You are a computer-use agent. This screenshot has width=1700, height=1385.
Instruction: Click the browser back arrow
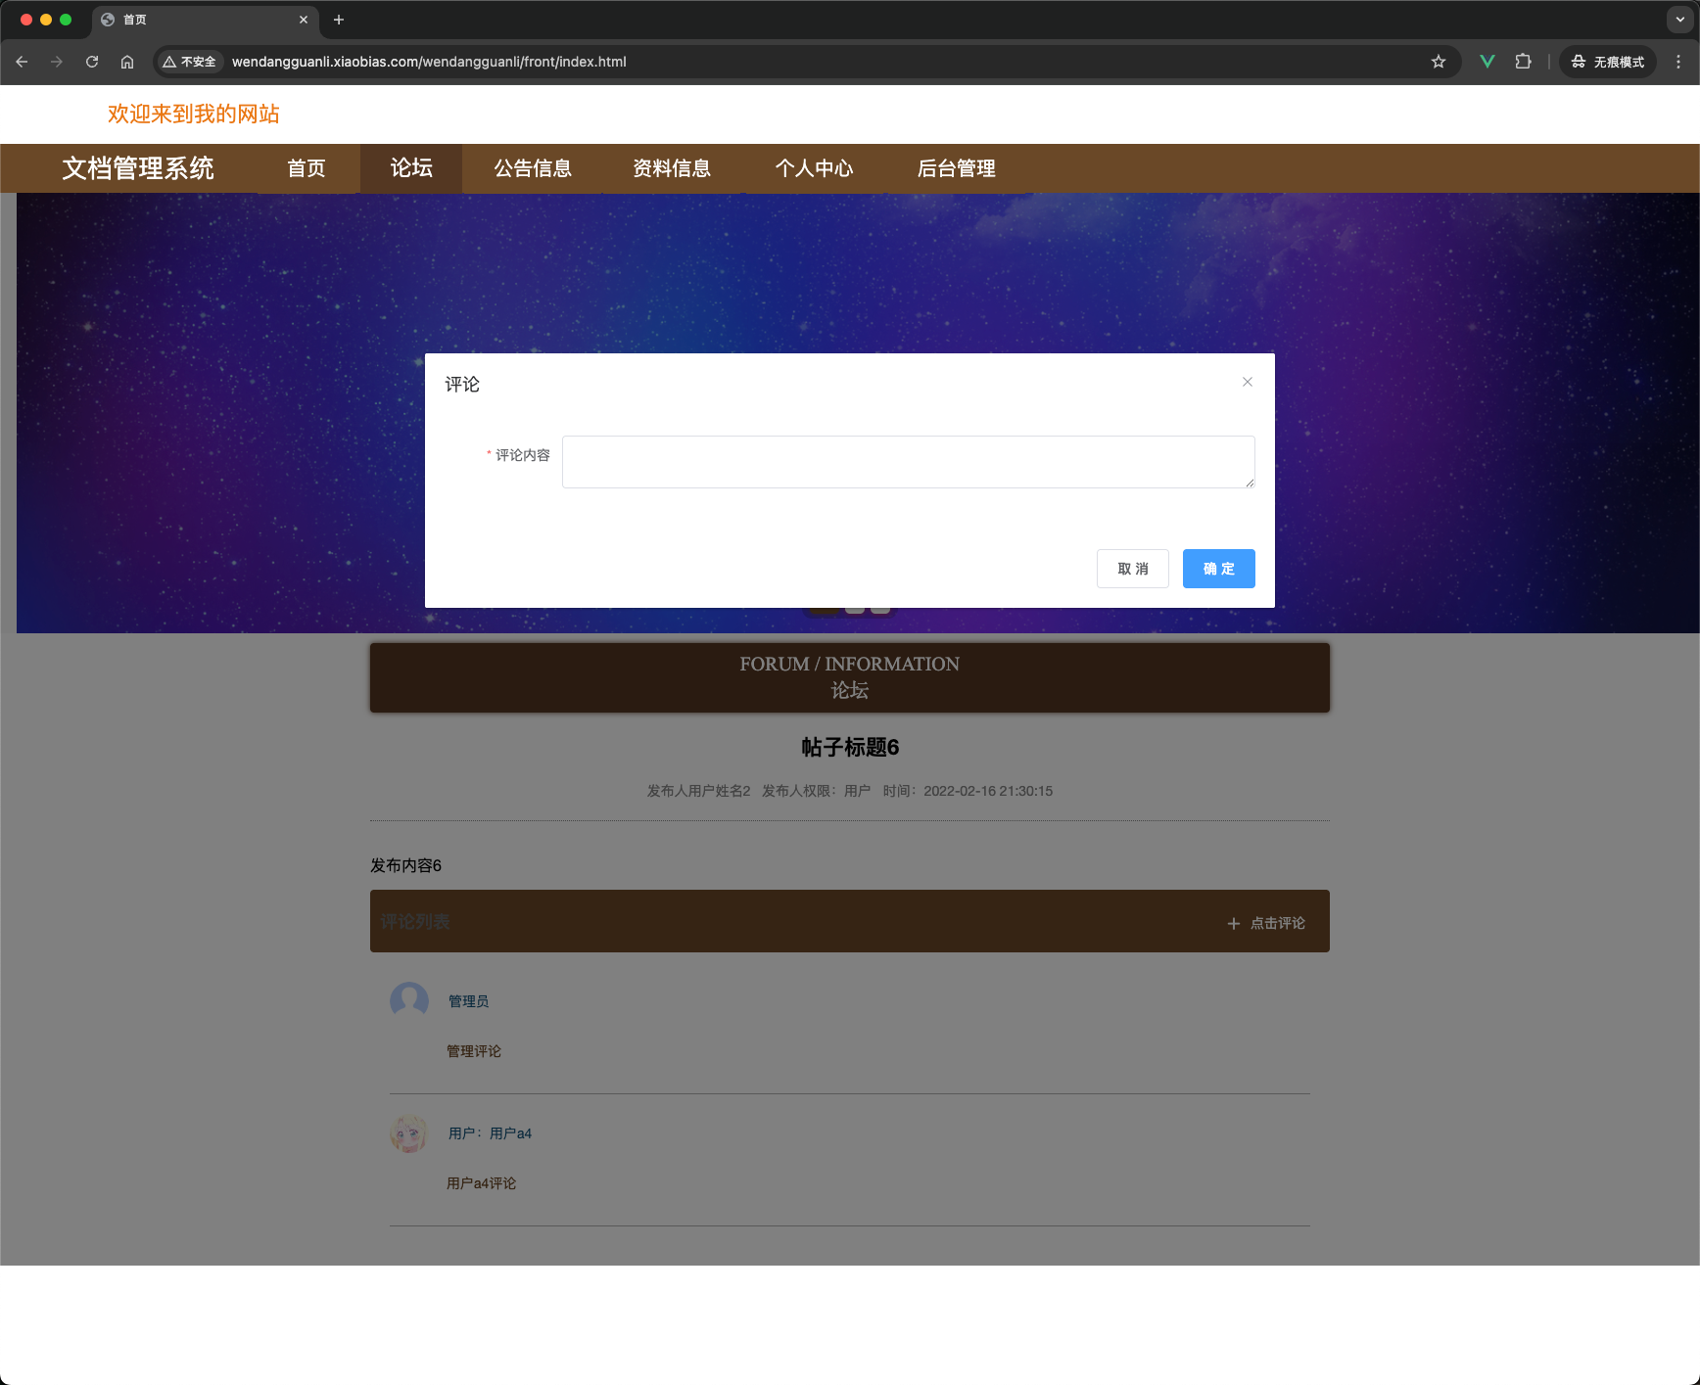tap(22, 62)
